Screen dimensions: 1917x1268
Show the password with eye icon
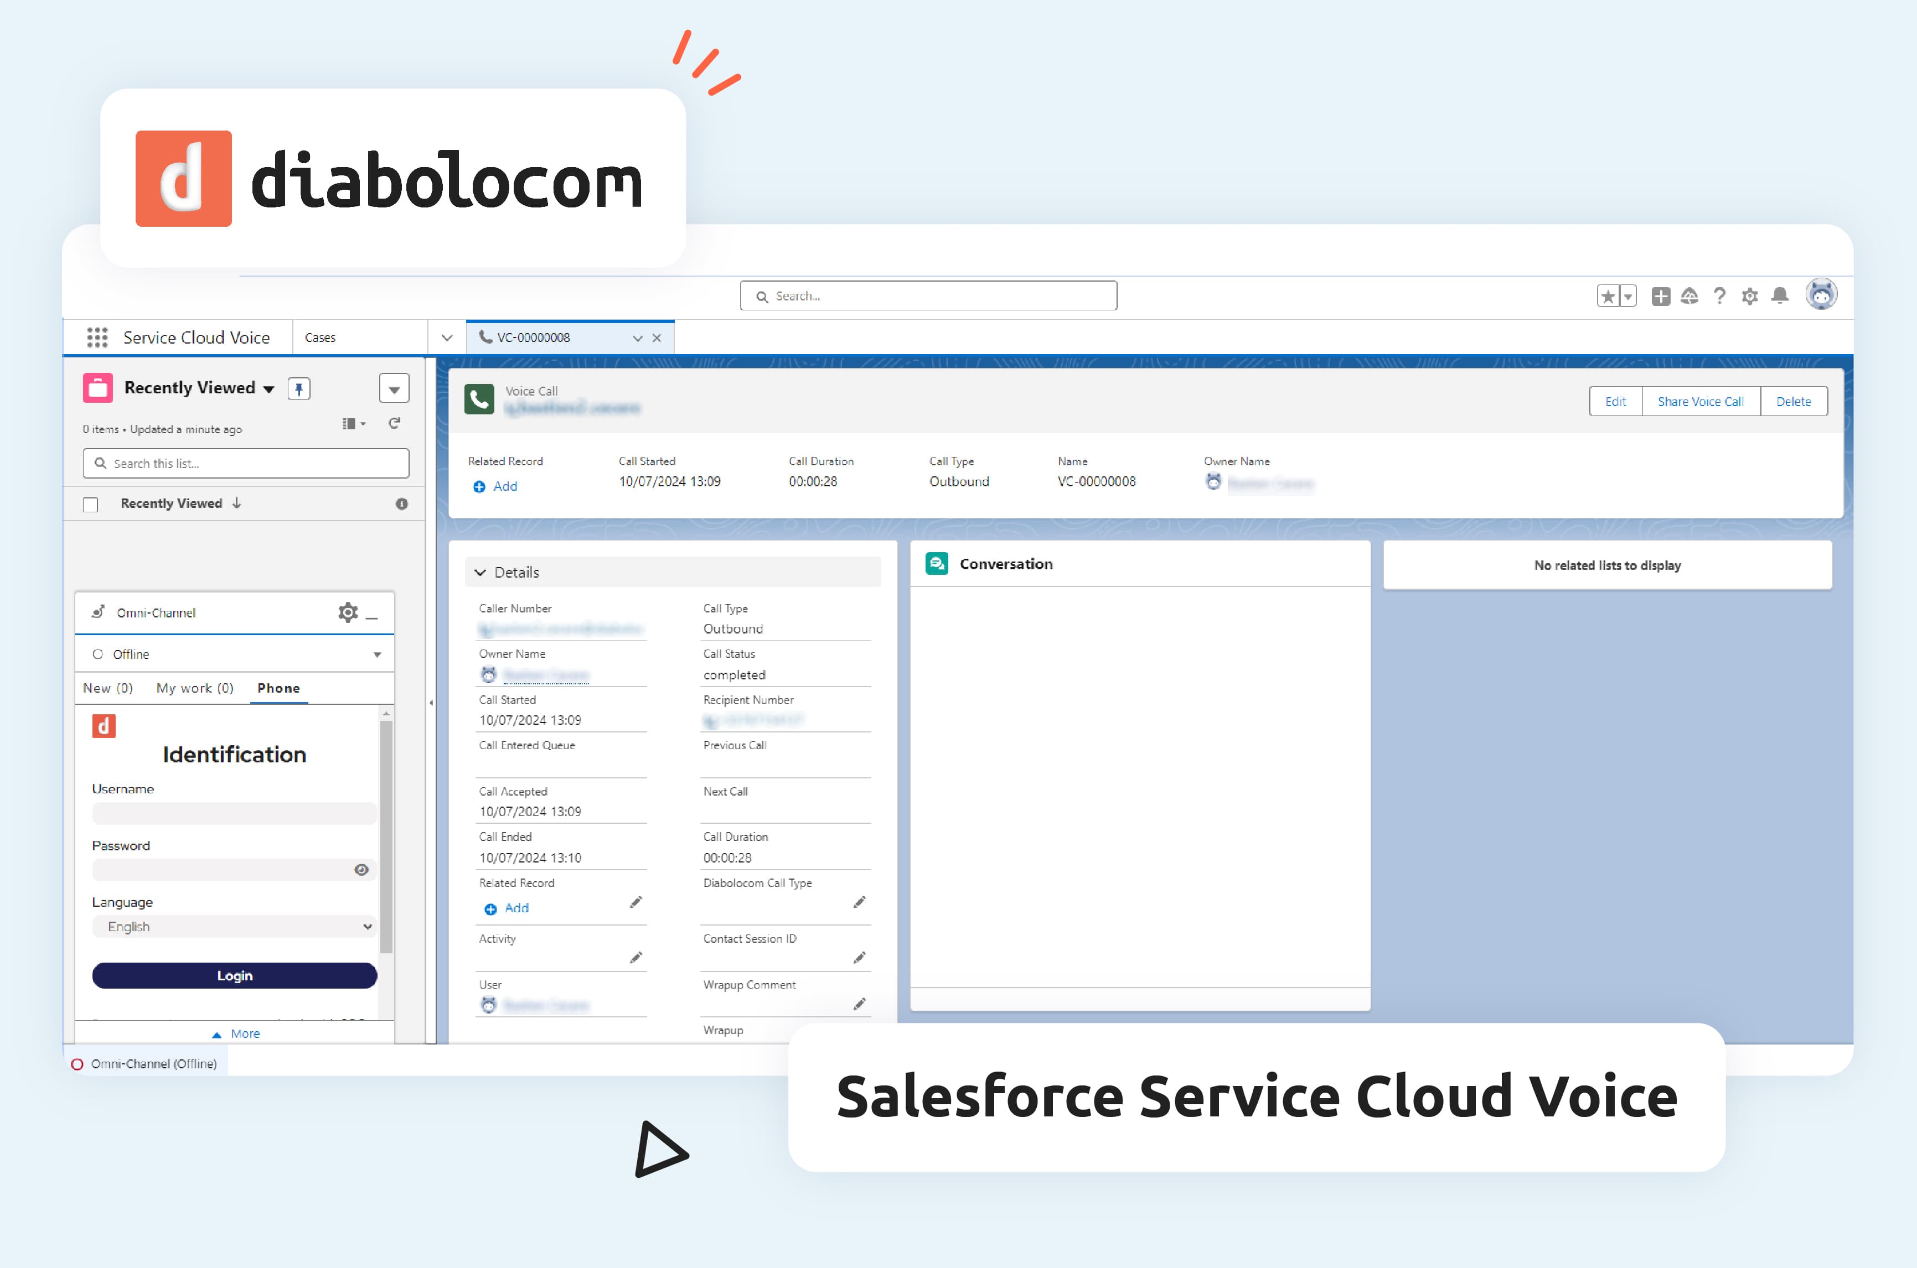[361, 870]
